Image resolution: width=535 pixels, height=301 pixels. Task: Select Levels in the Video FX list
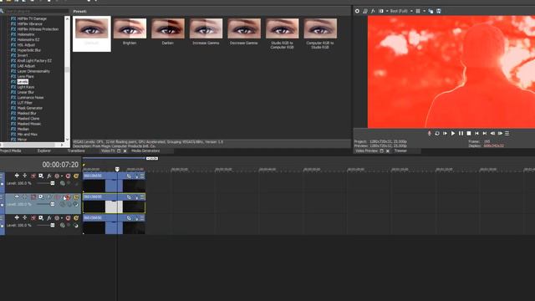click(23, 82)
